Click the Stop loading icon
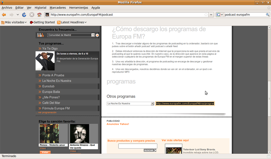271x159 pixels. click(32, 15)
